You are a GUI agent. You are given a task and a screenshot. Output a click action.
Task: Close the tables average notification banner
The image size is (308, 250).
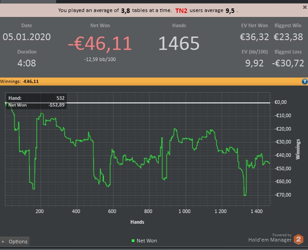(304, 7)
